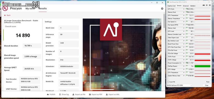214x99 pixels.
Task: Expand the CPU Temperature sensor dropdown
Action: coord(184,73)
